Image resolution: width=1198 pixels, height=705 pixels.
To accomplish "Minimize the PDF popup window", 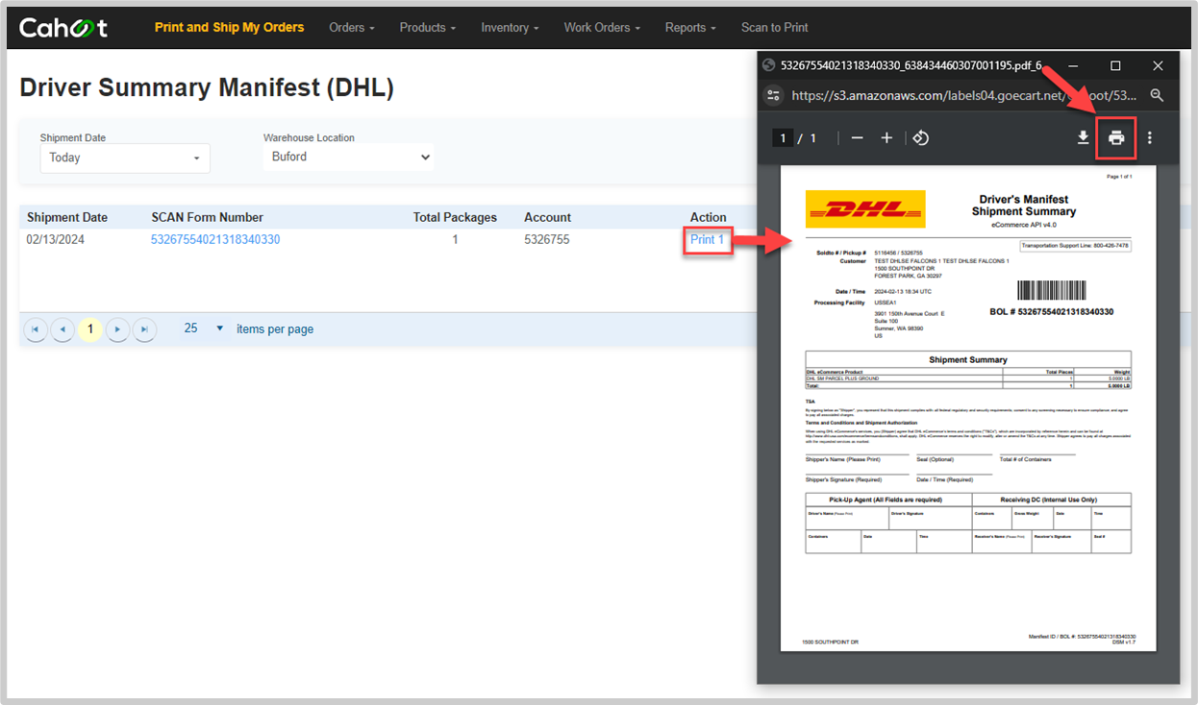I will point(1073,65).
